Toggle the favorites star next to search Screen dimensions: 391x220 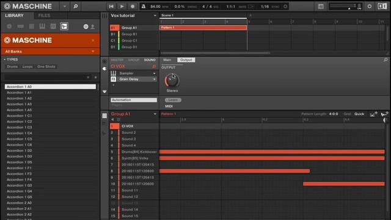tap(96, 78)
